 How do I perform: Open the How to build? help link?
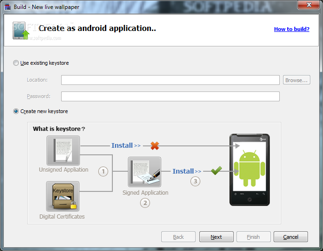[291, 29]
